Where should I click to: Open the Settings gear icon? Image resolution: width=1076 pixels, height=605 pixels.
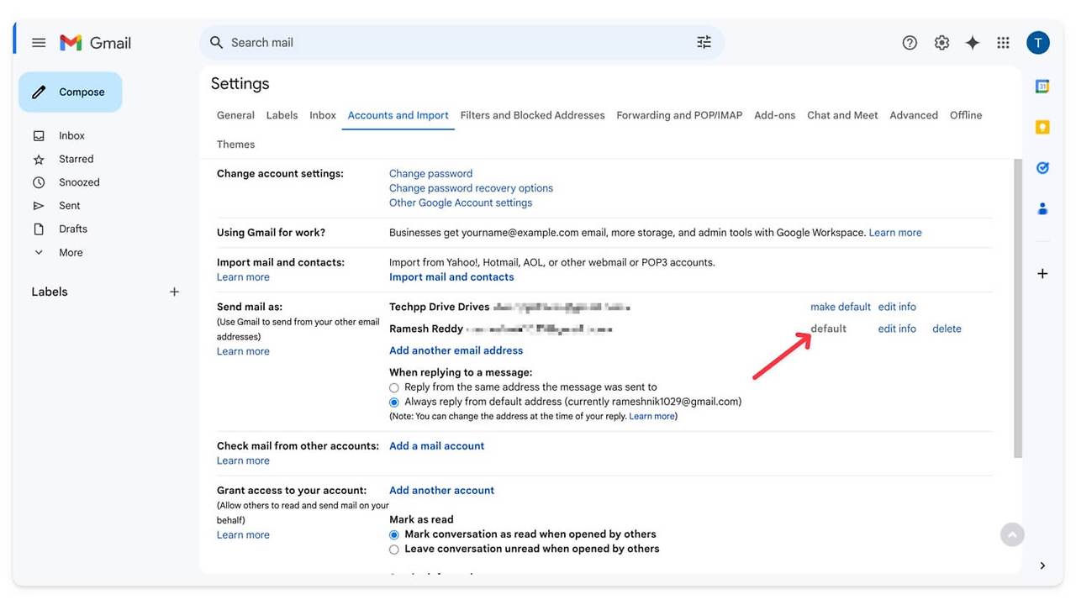pyautogui.click(x=941, y=43)
